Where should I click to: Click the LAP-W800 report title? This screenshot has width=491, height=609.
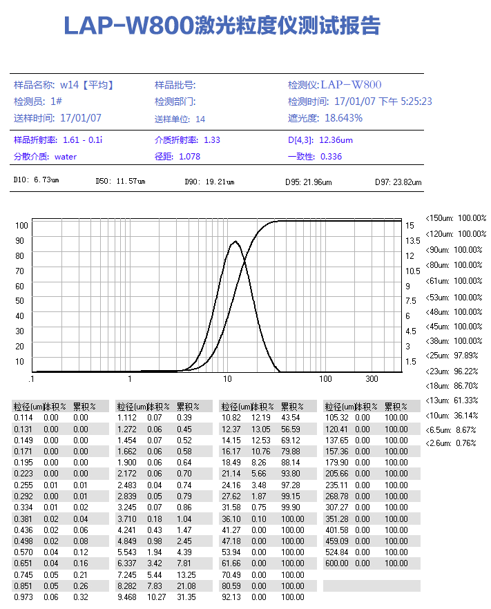[x=222, y=27]
